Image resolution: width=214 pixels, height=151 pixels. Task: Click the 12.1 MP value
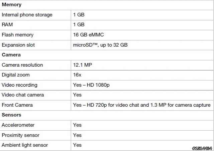click(x=83, y=65)
